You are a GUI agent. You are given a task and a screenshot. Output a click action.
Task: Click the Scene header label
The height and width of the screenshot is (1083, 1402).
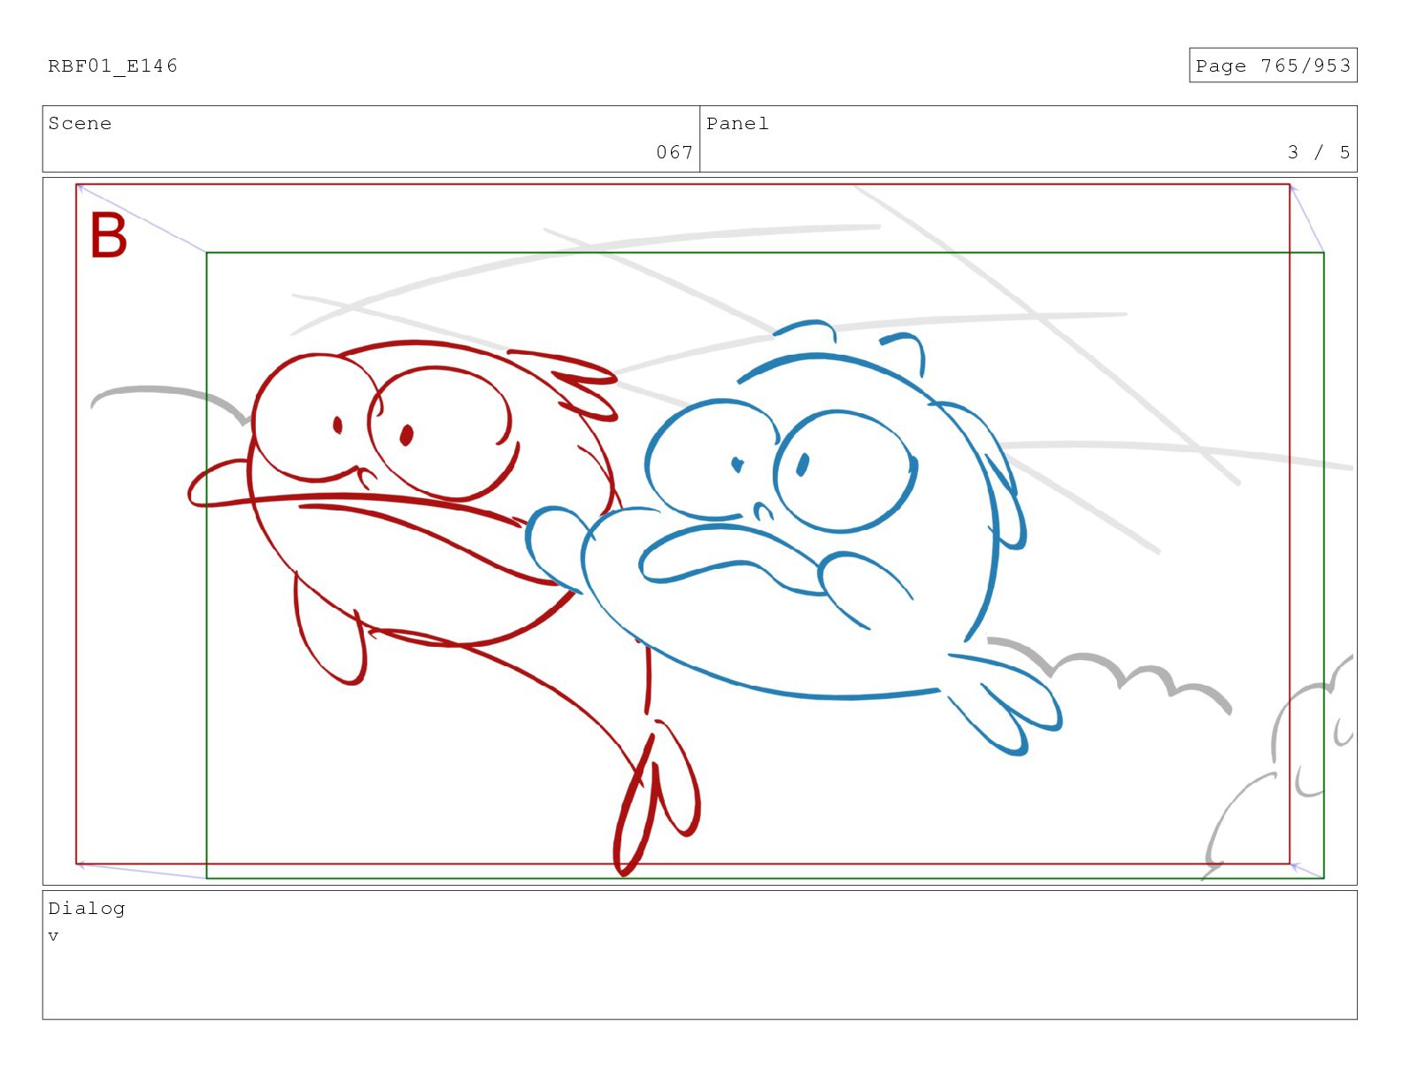coord(80,124)
